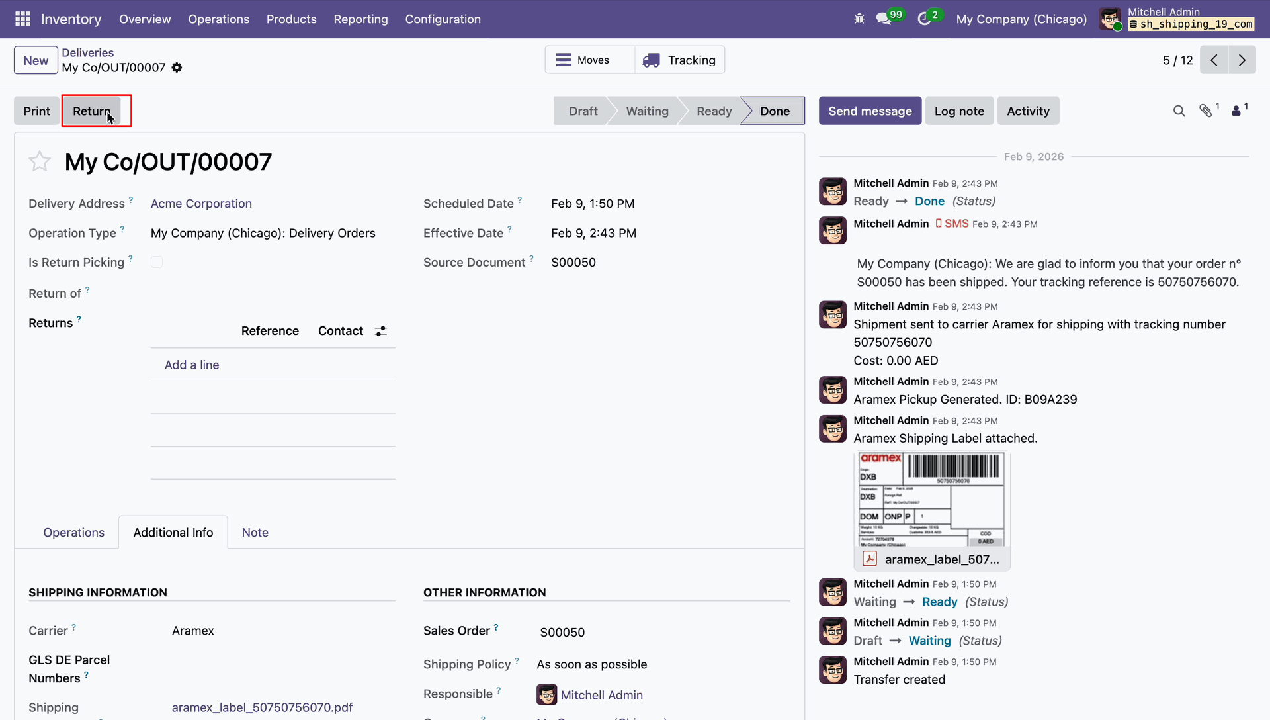Toggle the Is Return Picking checkbox
This screenshot has width=1270, height=720.
coord(157,262)
